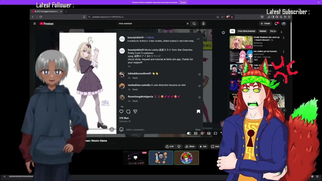Select the 'All' filter chip
The height and width of the screenshot is (181, 322).
coord(232,31)
